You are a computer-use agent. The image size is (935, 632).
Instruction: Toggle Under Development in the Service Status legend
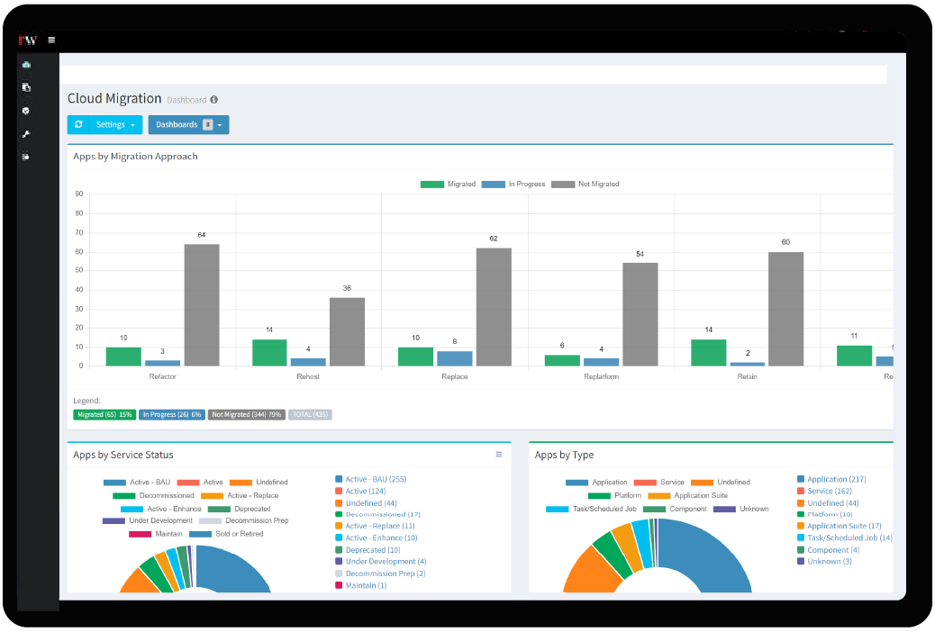[148, 520]
